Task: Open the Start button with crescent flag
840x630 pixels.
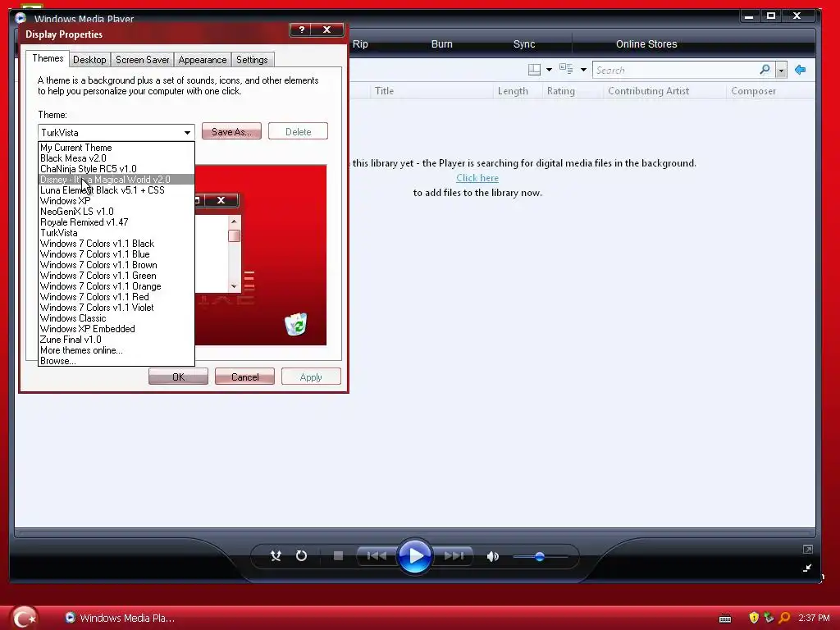Action: pos(25,618)
